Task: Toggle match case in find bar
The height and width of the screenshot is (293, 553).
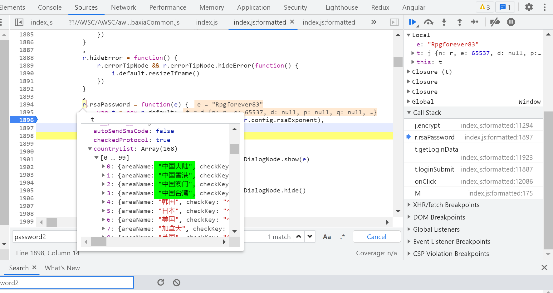Action: [x=327, y=237]
